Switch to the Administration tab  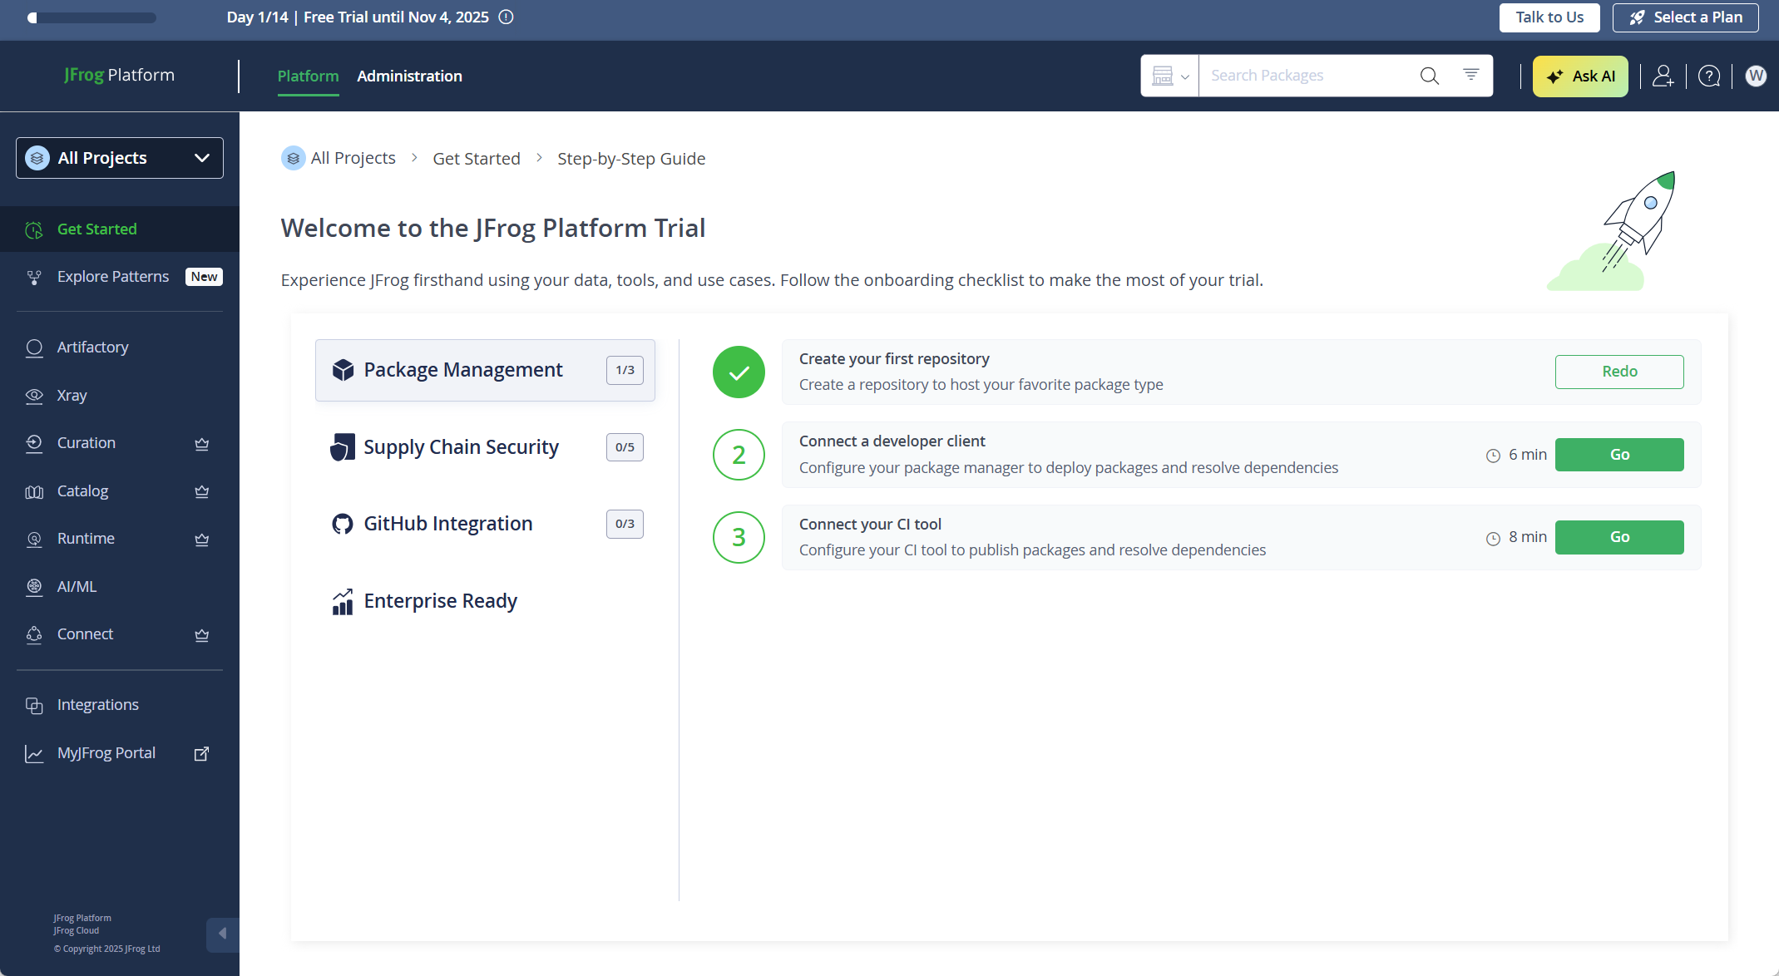409,76
